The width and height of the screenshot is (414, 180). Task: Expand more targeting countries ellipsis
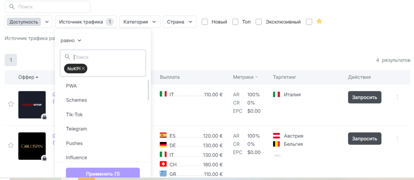point(277,155)
